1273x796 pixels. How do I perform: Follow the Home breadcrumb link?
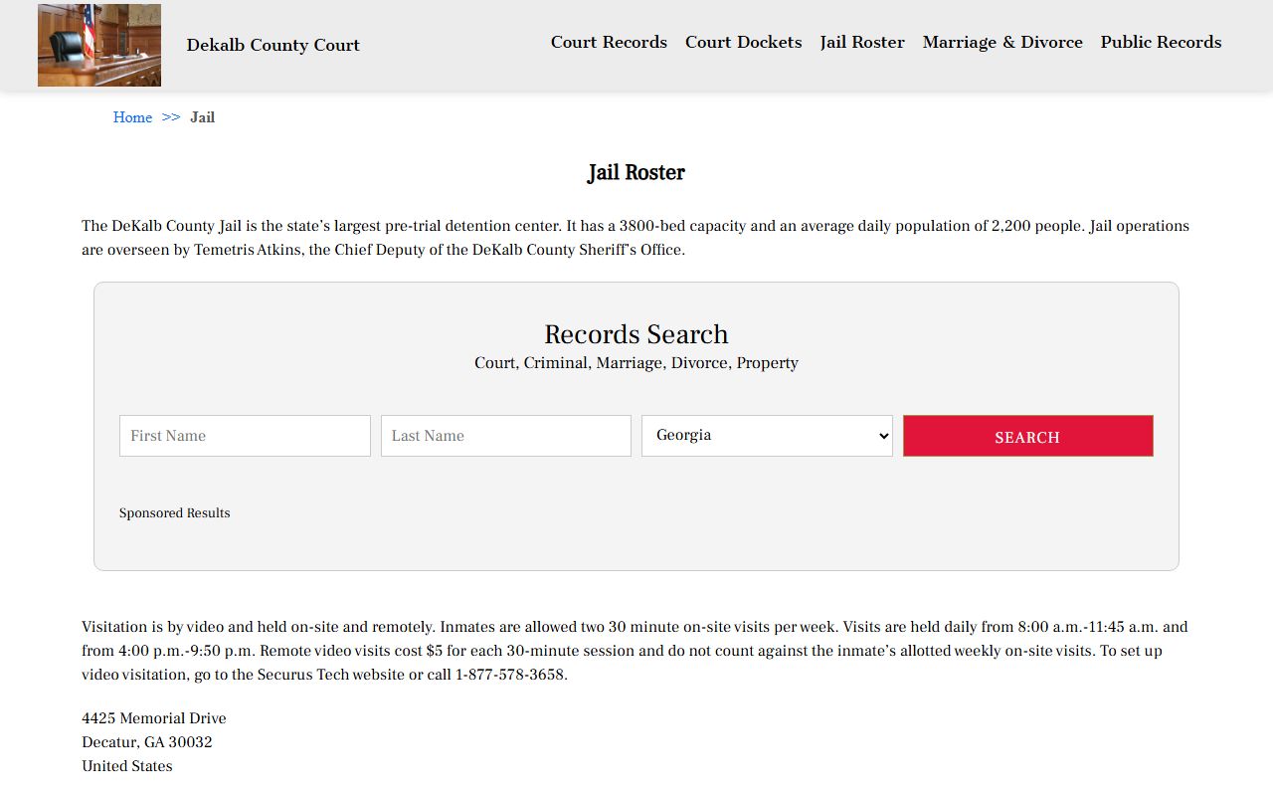click(x=132, y=117)
